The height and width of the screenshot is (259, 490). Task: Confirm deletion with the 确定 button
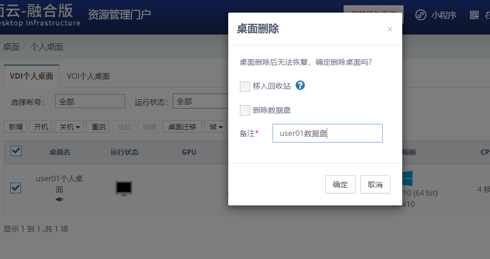tap(340, 184)
